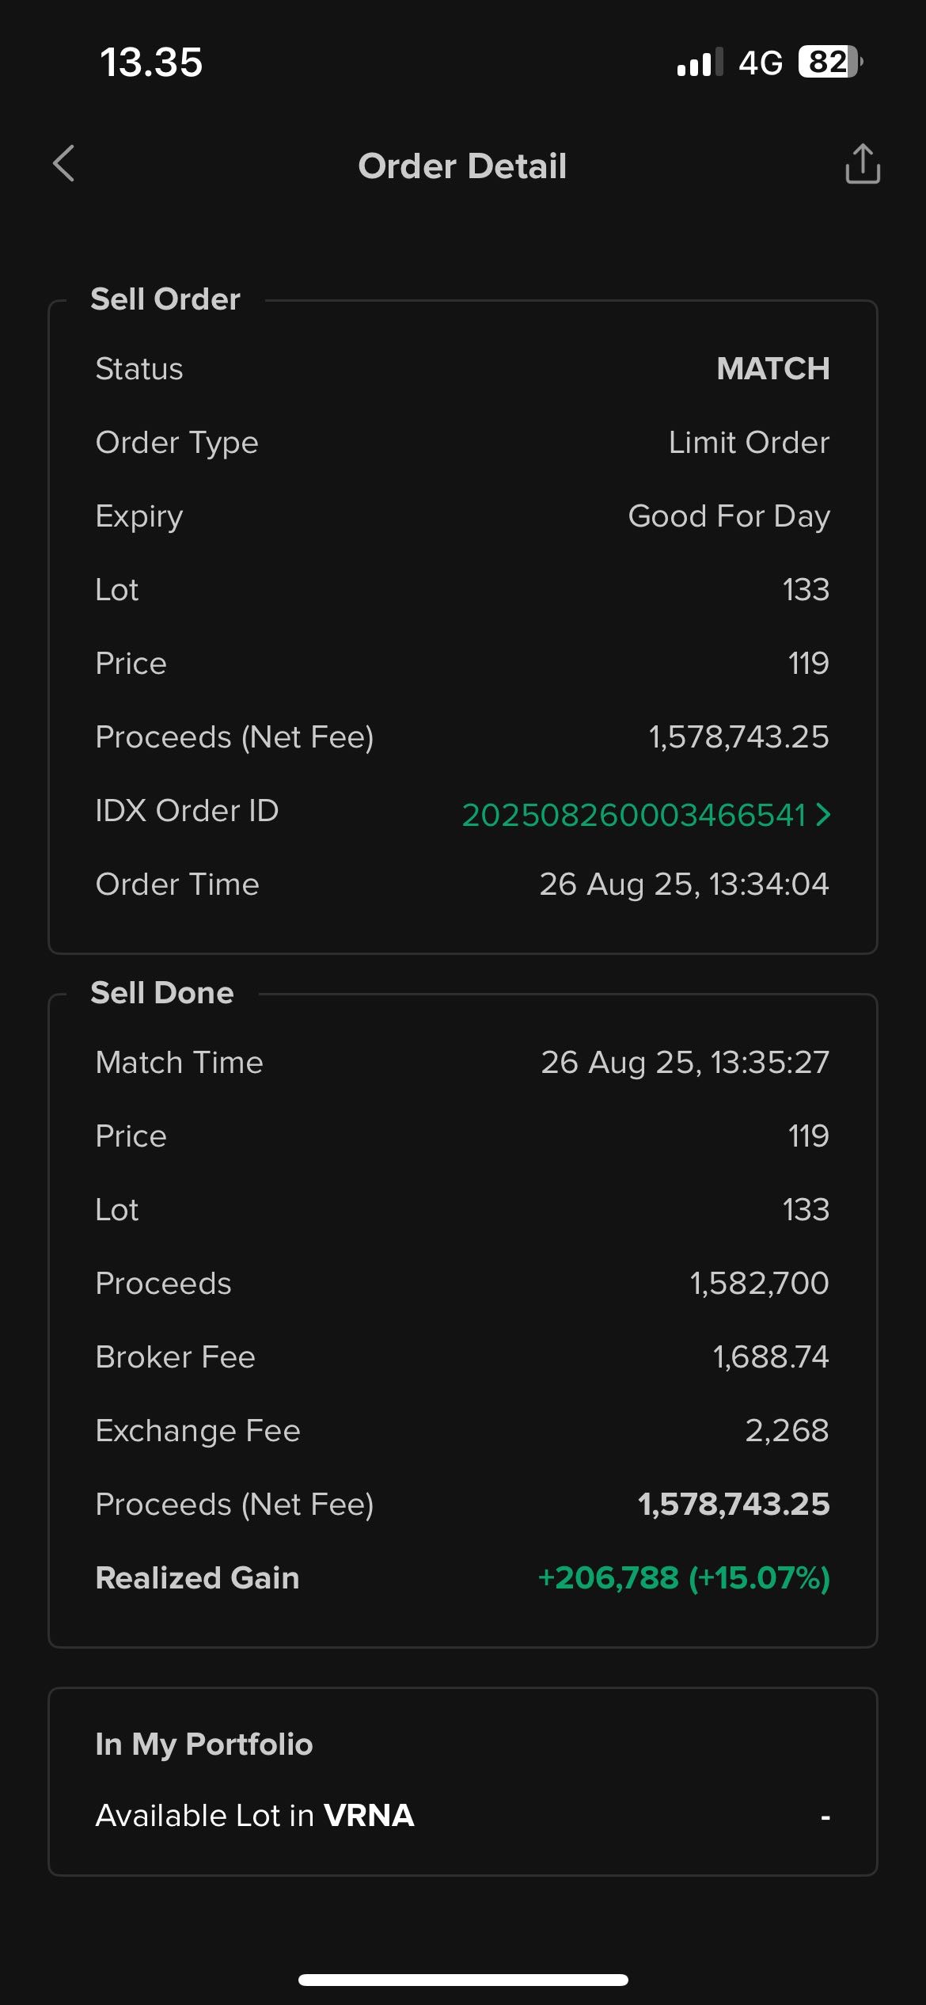This screenshot has width=926, height=2005.
Task: Tap the status bar clock 13.35
Action: [151, 62]
